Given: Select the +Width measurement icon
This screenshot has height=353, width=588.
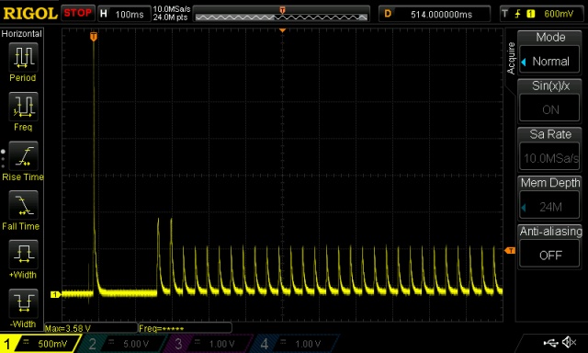Looking at the screenshot, I should 23,254.
